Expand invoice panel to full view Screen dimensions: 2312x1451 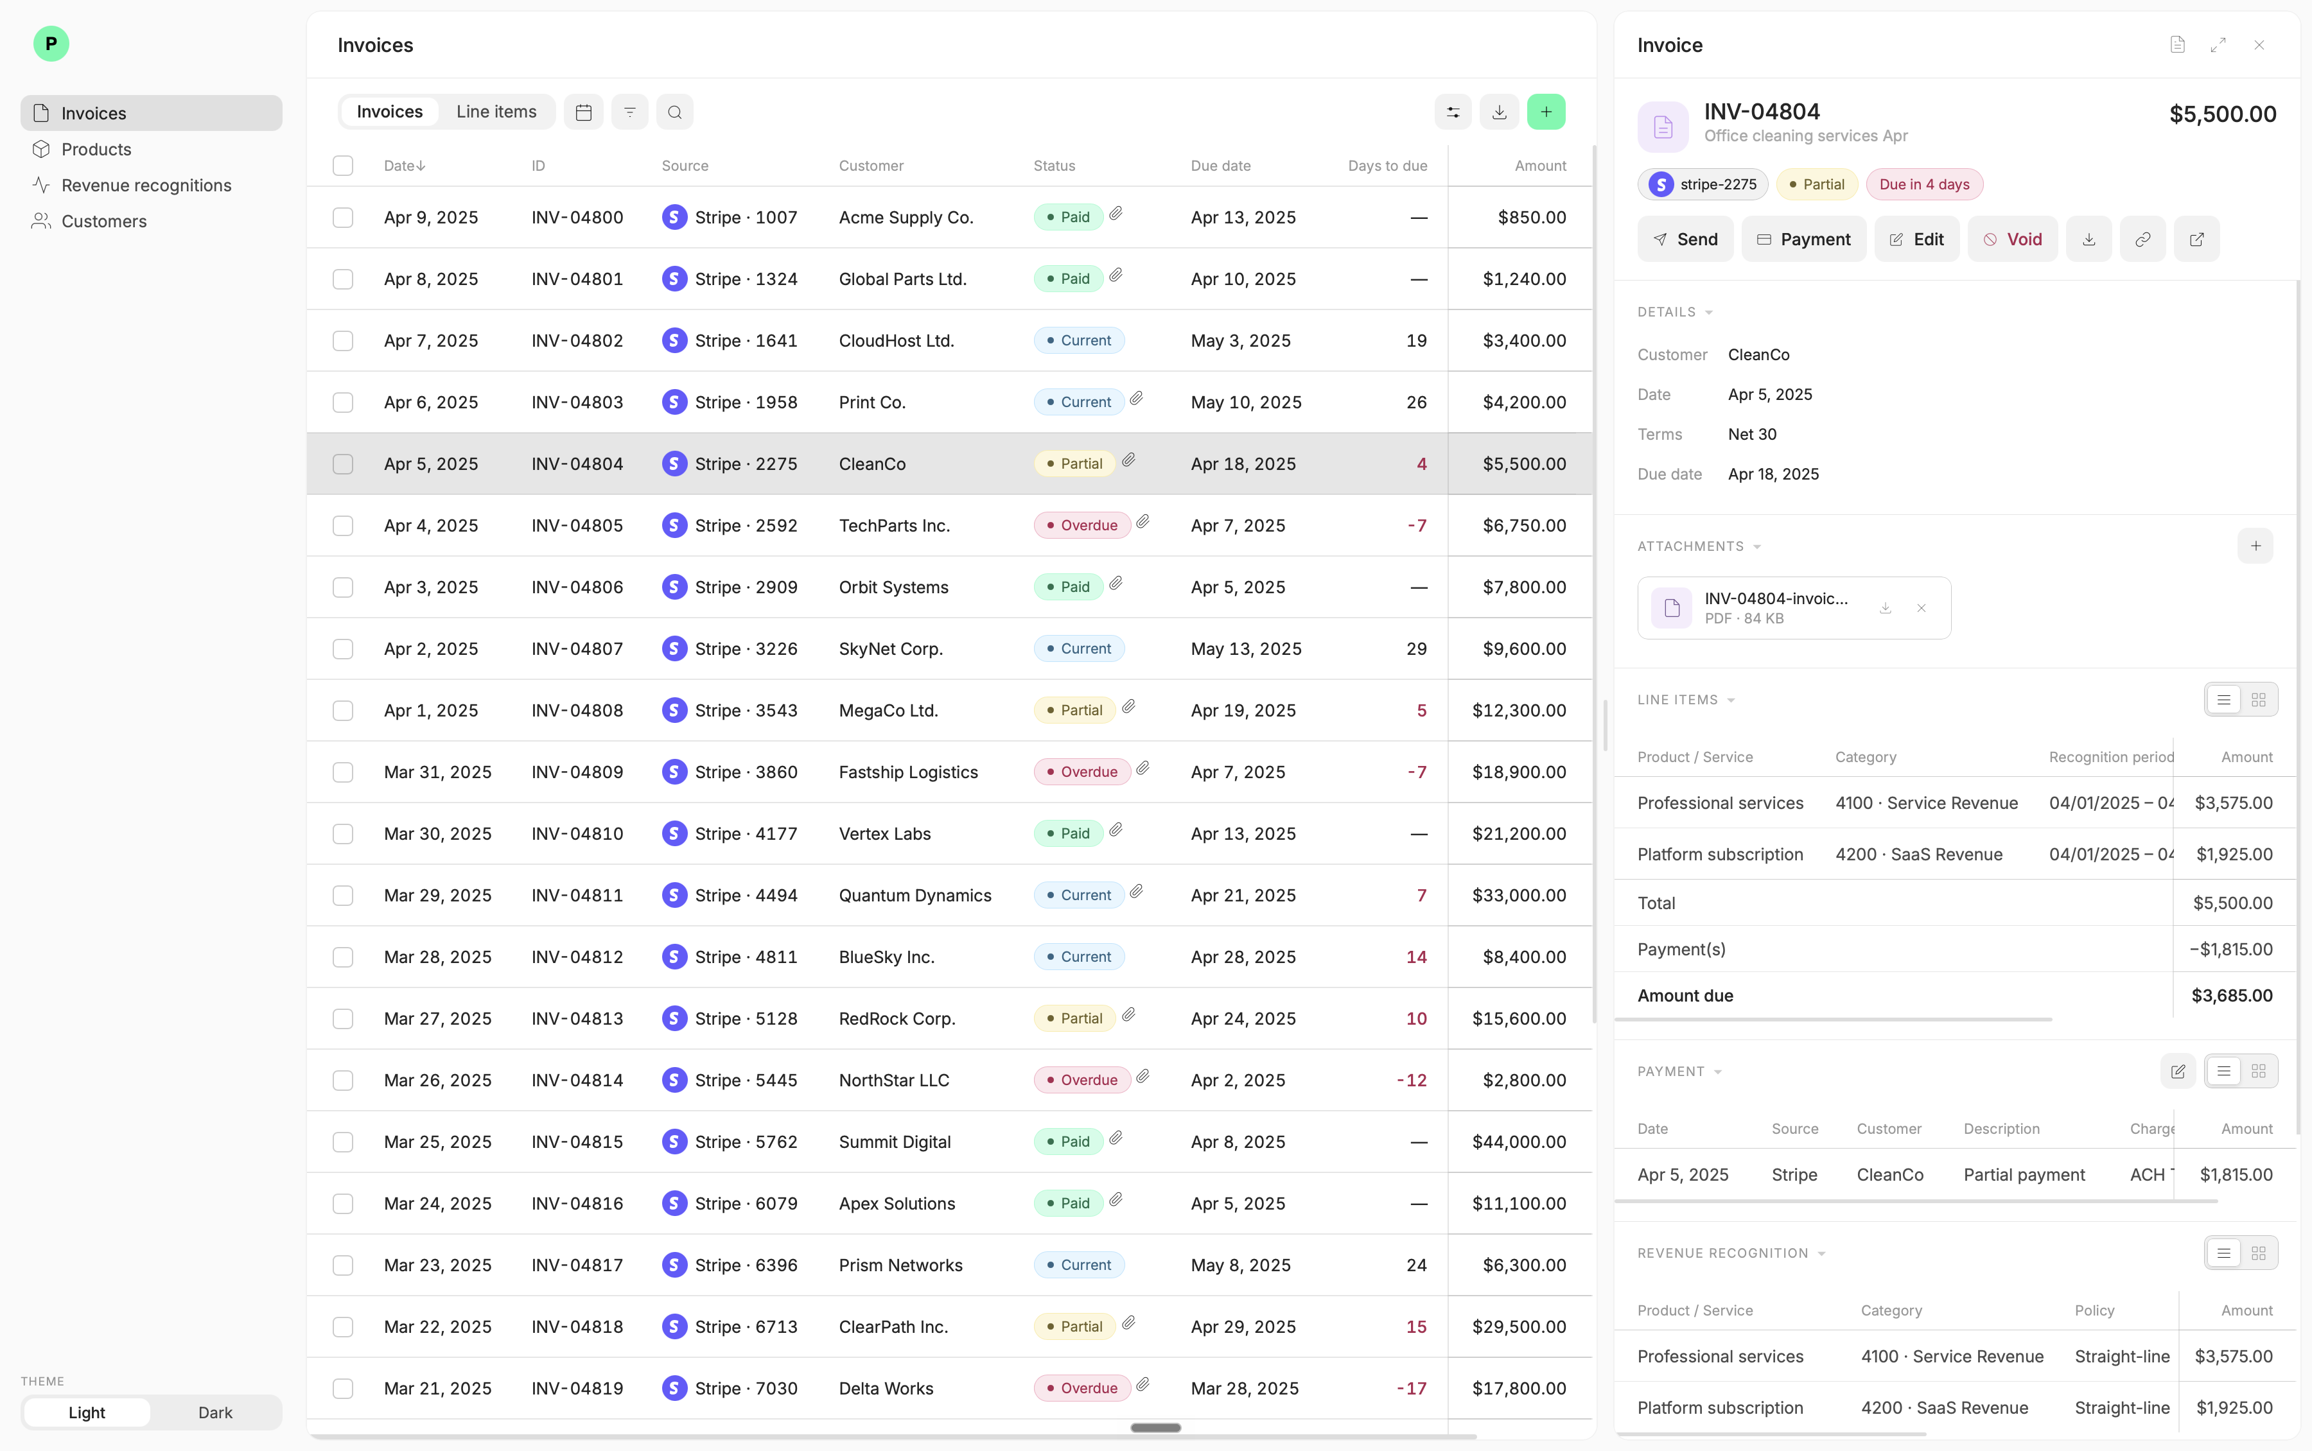(2218, 45)
